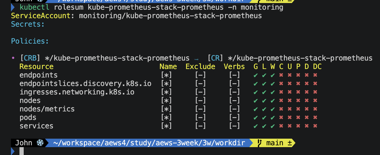Click 'John' in the bottom prompt
This screenshot has height=155, width=380.
(24, 143)
